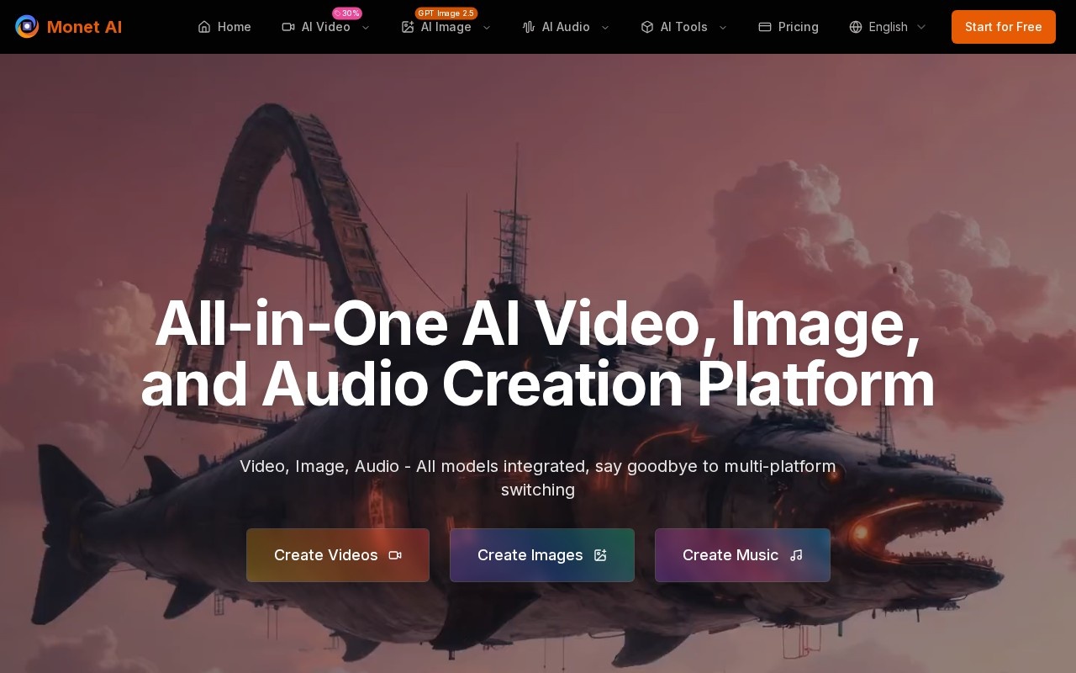
Task: Expand the AI Audio dropdown chevron
Action: pyautogui.click(x=605, y=27)
